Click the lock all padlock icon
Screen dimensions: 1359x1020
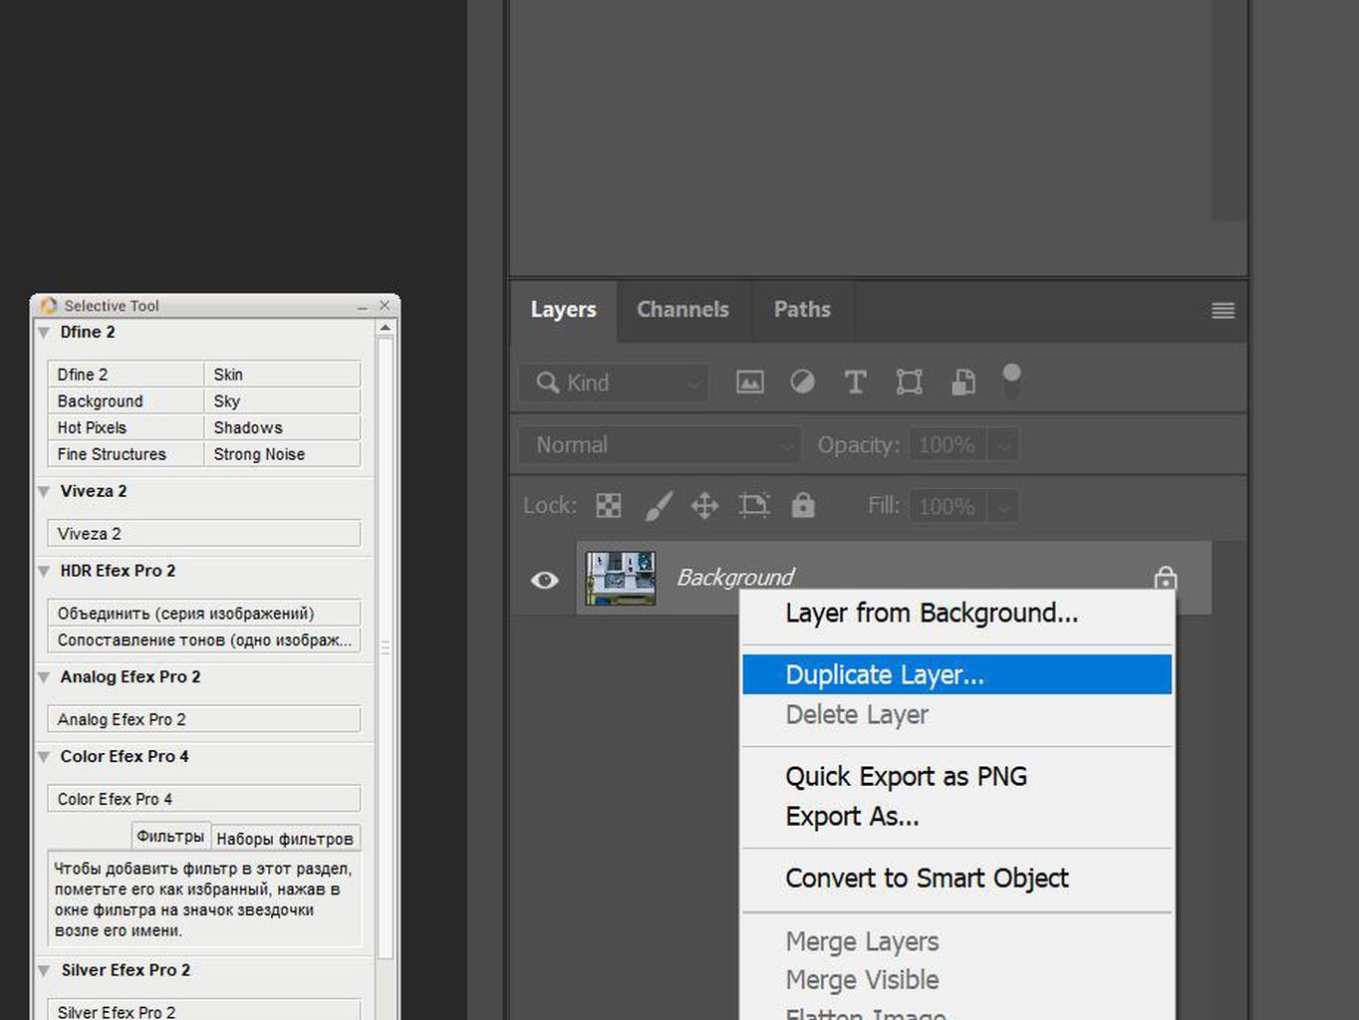pyautogui.click(x=803, y=505)
